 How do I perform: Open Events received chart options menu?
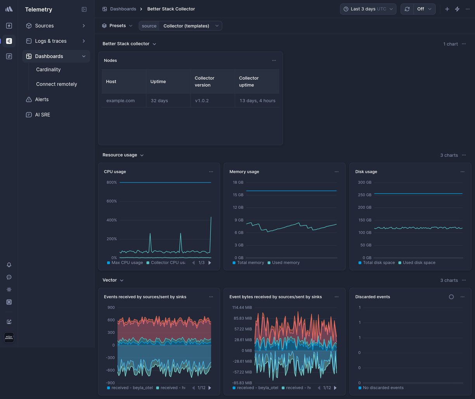click(211, 297)
